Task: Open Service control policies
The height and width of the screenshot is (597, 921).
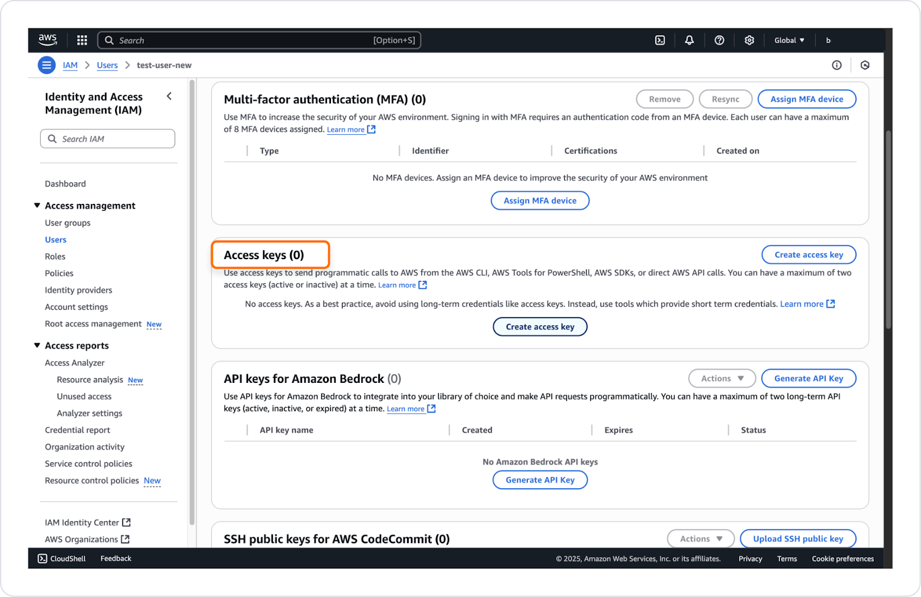Action: [x=89, y=463]
